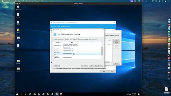This screenshot has width=171, height=96.
Task: Click the property list scroll-down arrow
Action: coord(102,58)
